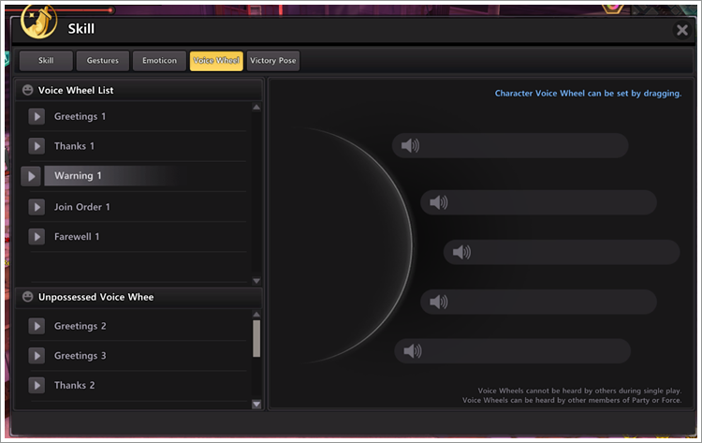Play the Greetings 1 voice preview

(x=37, y=116)
